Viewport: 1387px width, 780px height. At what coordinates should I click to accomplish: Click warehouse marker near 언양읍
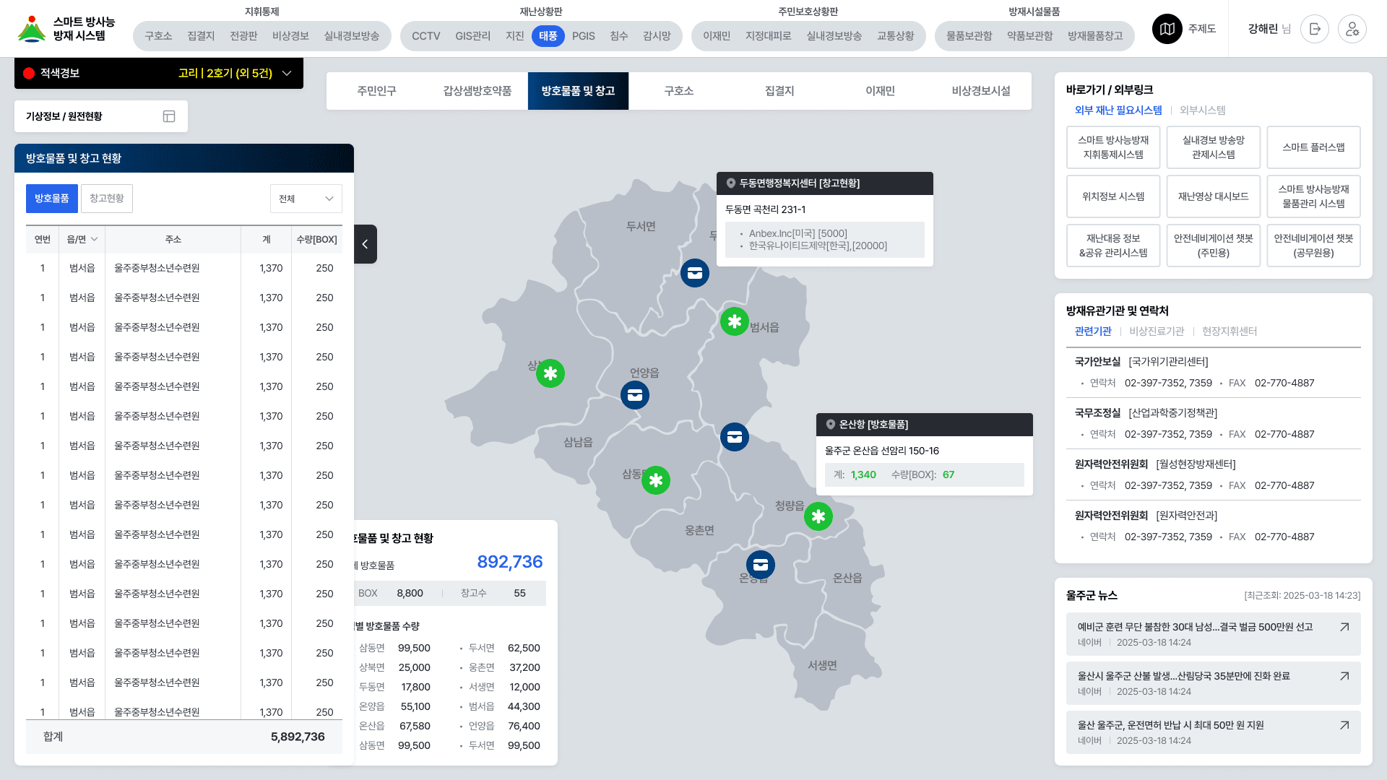coord(635,395)
